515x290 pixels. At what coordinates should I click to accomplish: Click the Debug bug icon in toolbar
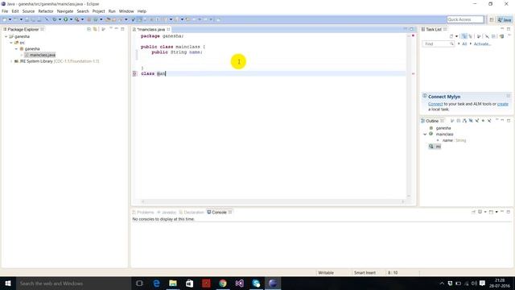click(55, 19)
